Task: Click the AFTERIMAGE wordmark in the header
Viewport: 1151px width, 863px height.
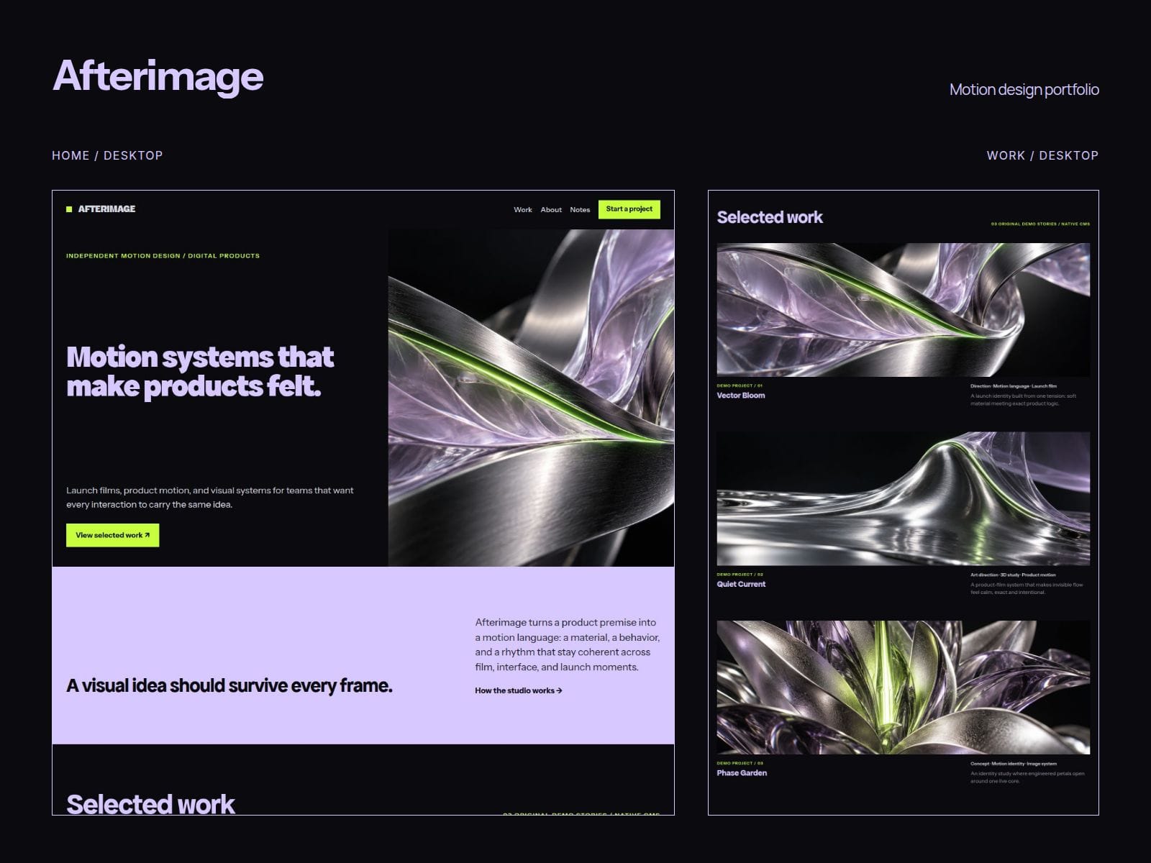Action: (x=106, y=209)
